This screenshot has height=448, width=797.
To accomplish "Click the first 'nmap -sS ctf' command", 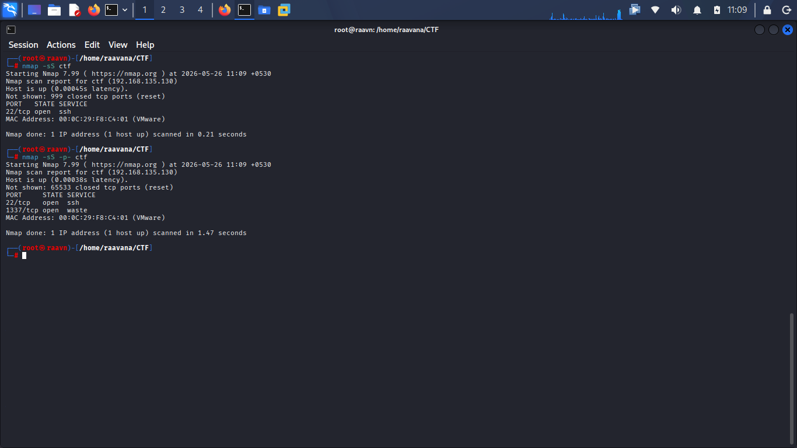I will click(47, 66).
